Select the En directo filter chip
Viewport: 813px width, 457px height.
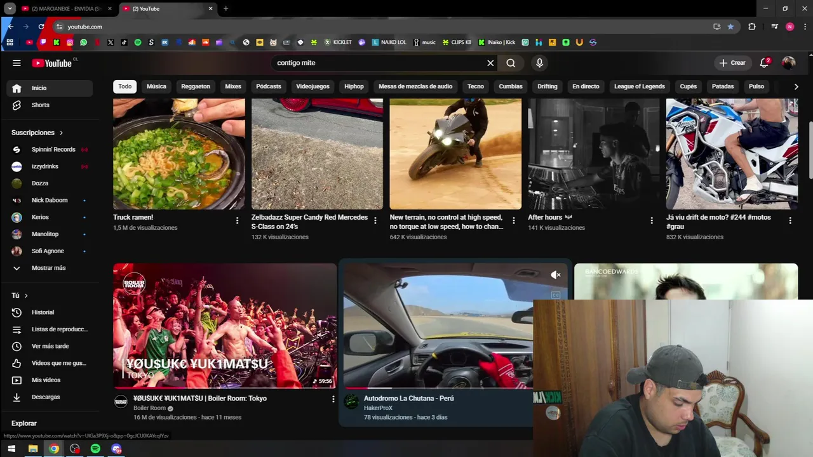pos(586,86)
